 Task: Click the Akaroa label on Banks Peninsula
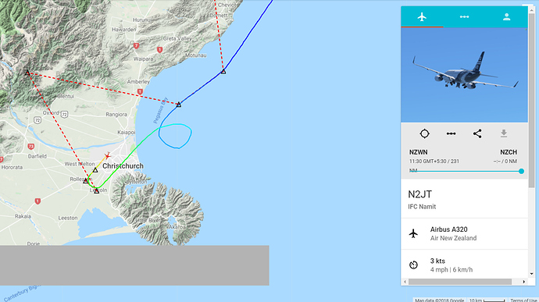[177, 227]
